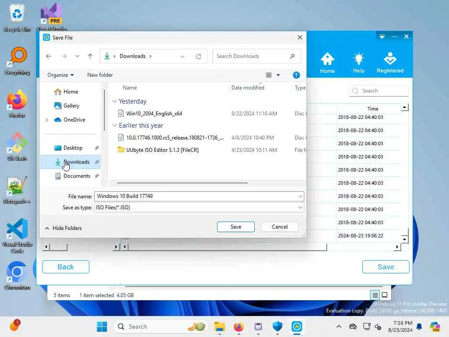This screenshot has height=337, width=449.
Task: Open Chromium desktop shortcut
Action: 17,276
